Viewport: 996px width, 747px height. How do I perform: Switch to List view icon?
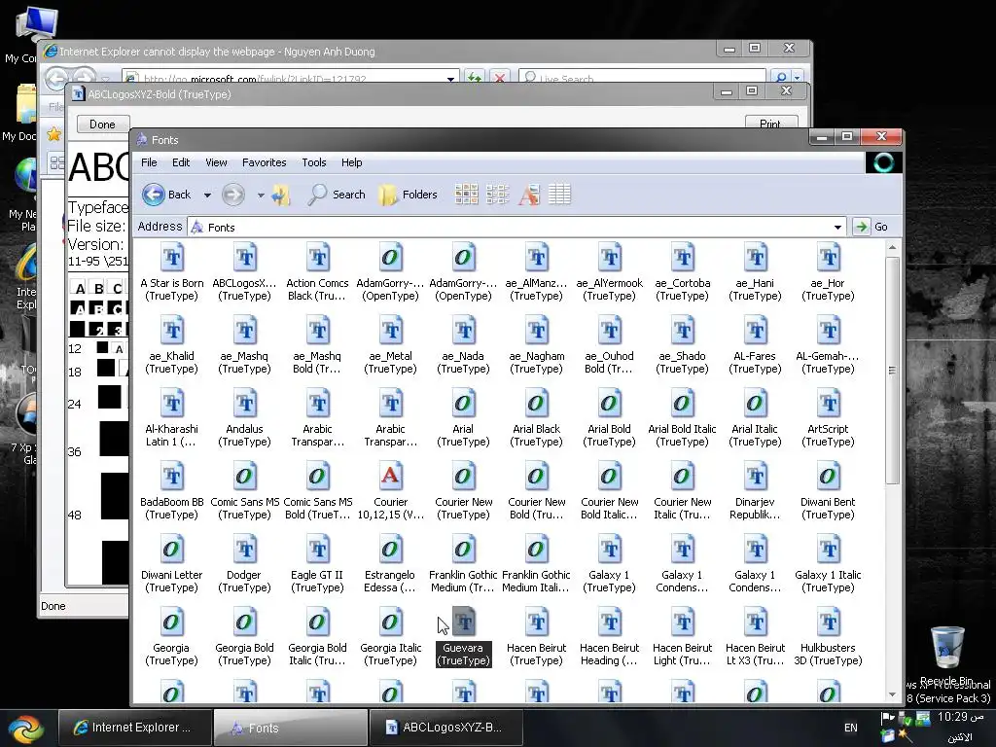coord(497,195)
